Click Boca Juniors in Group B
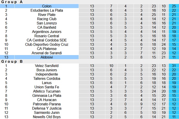Screen dimensions: 179x119 point(47,70)
